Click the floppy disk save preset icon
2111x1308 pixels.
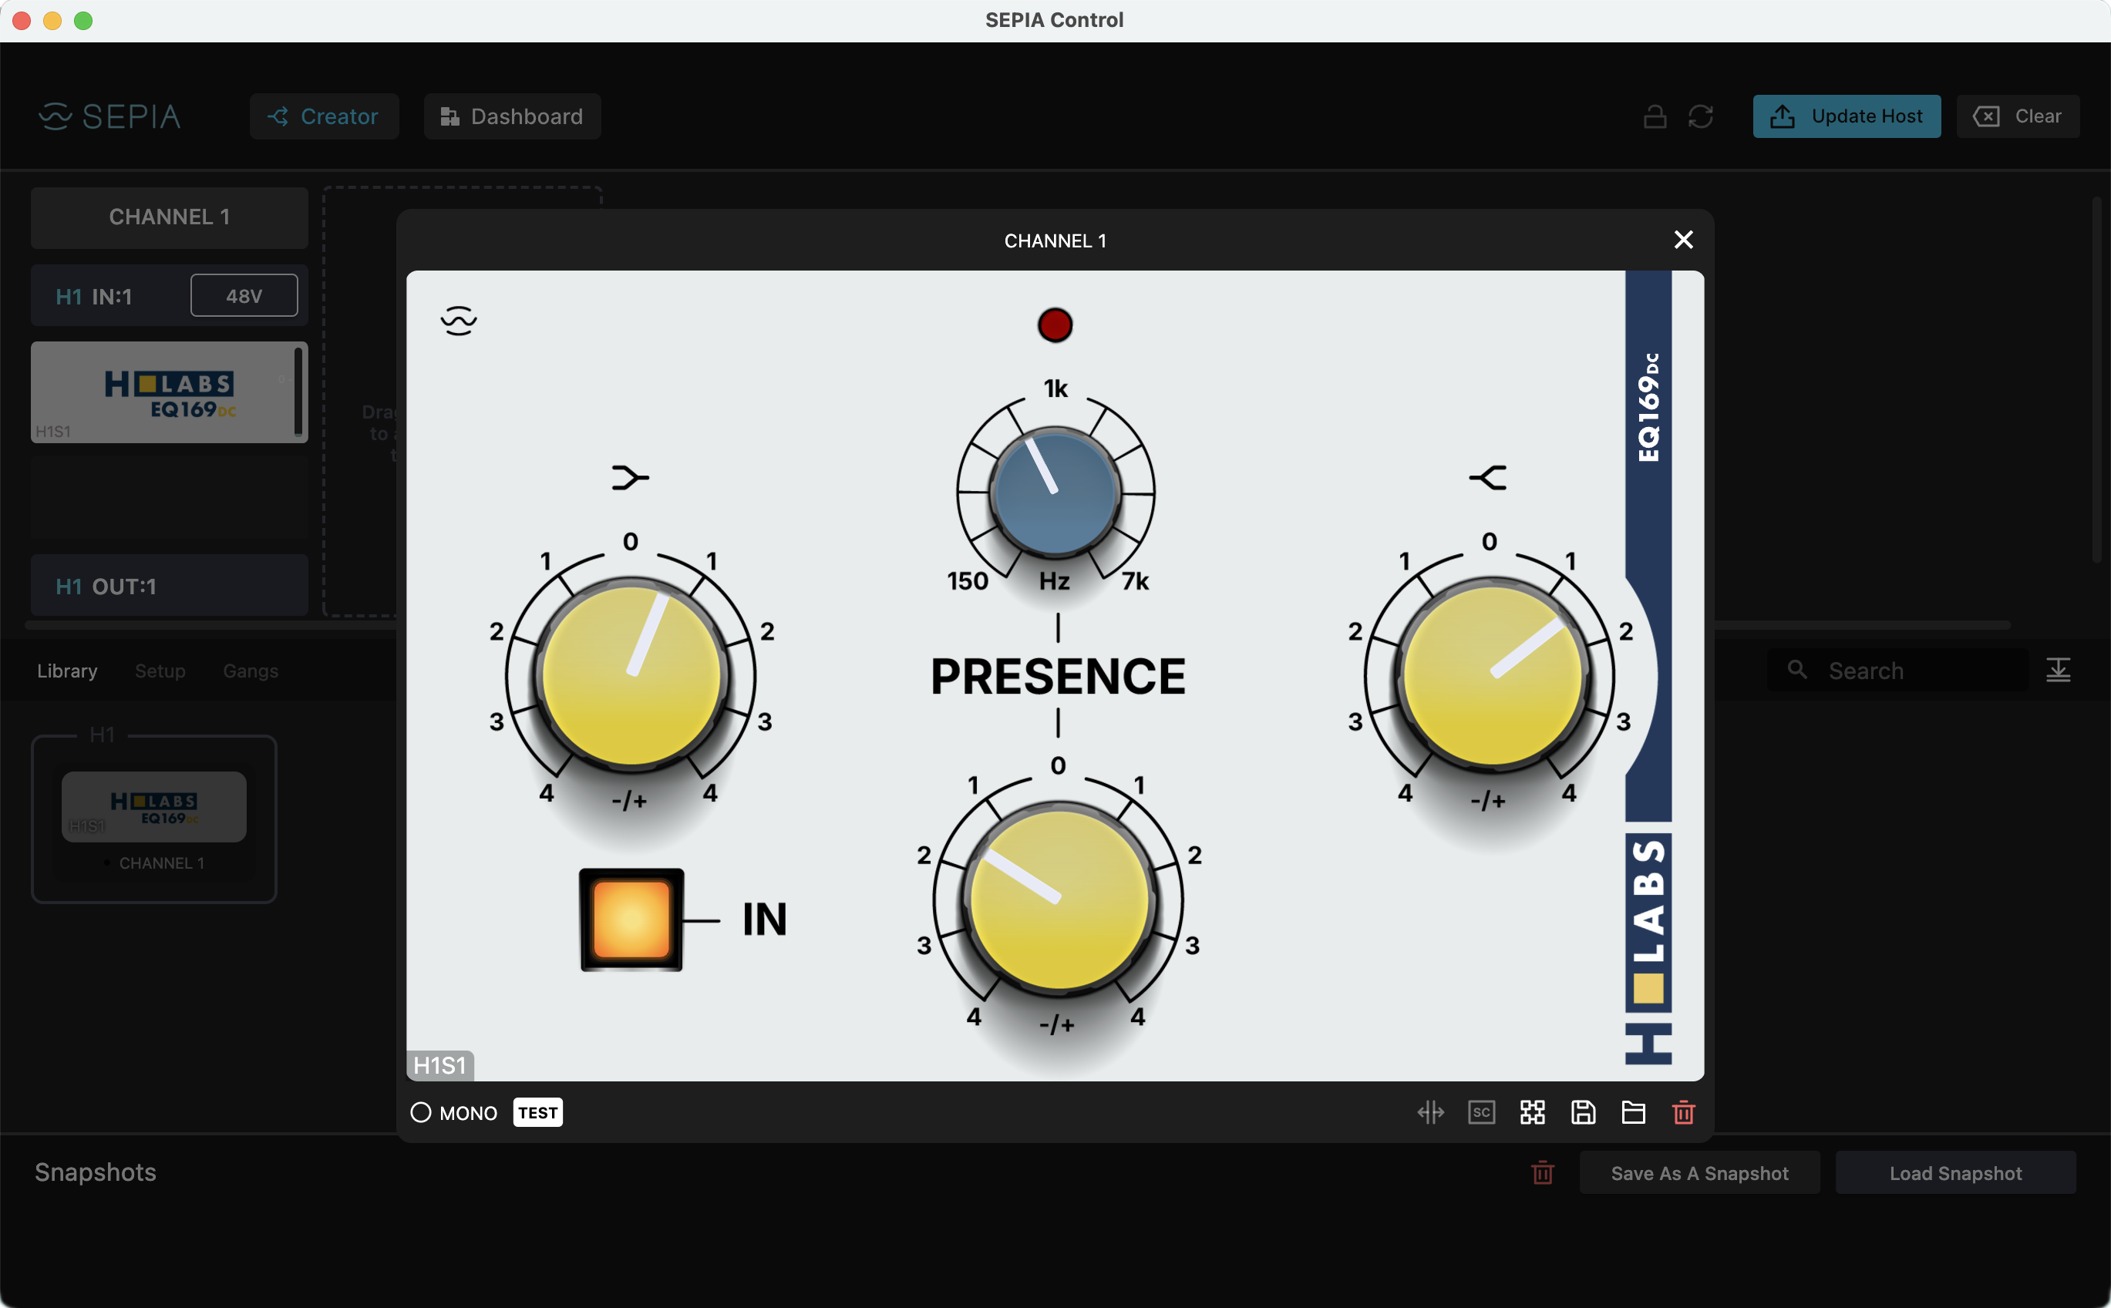[x=1582, y=1112]
